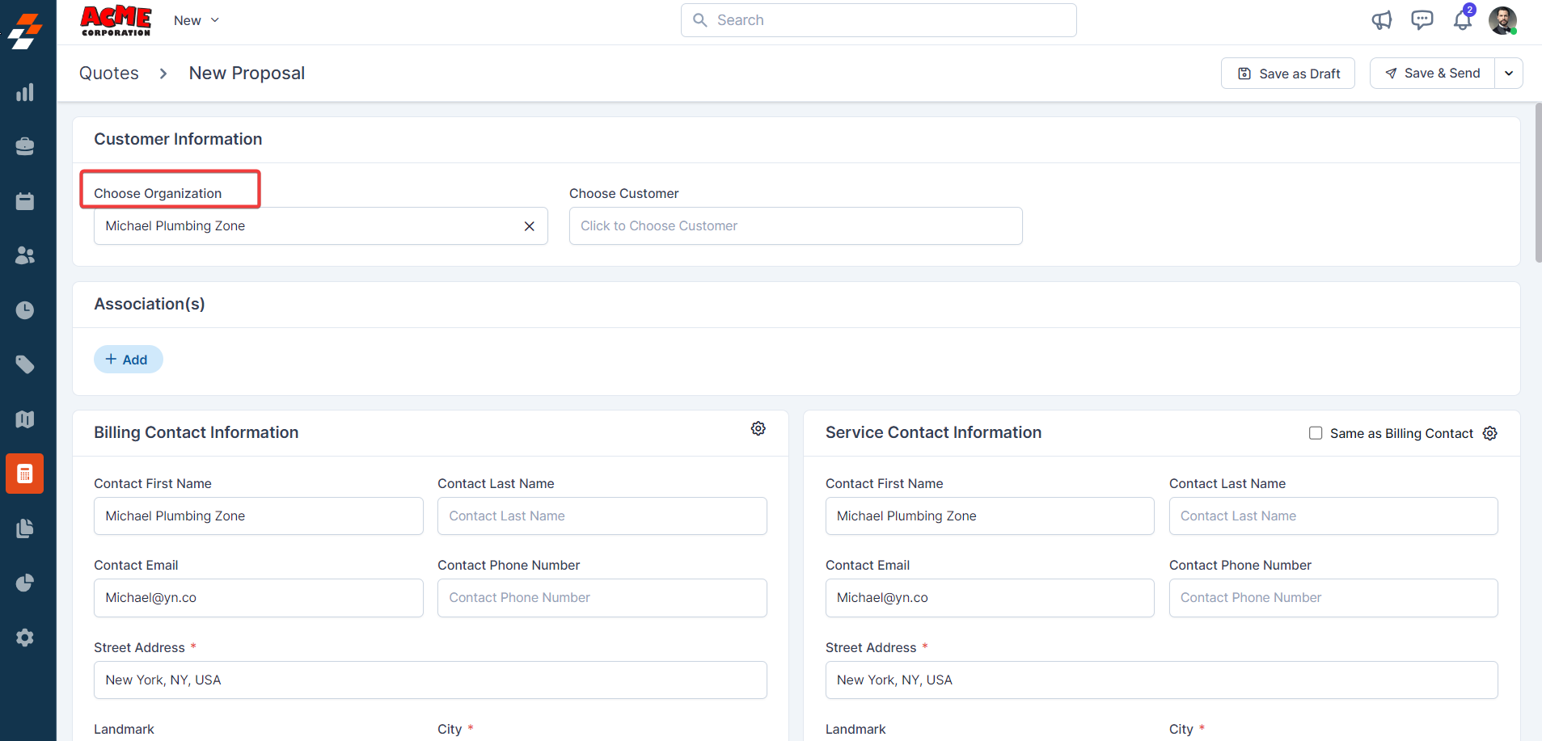The image size is (1542, 741).
Task: Open Billing Contact Information gear settings
Action: coord(758,428)
